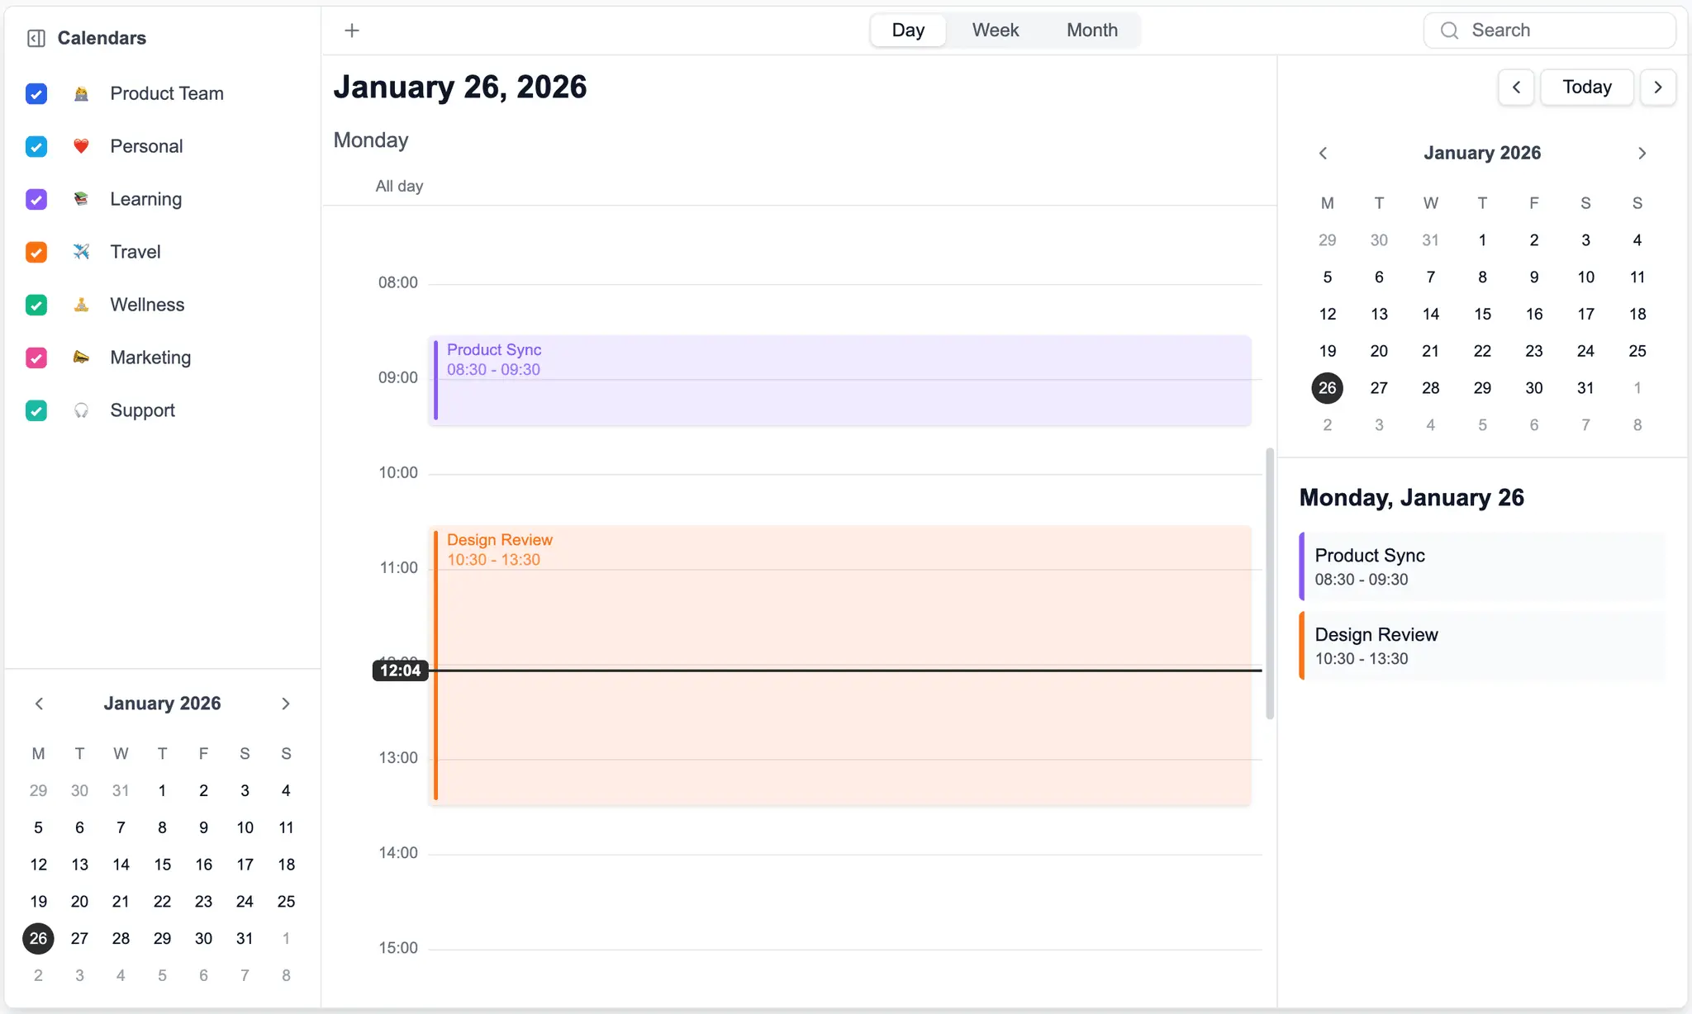The height and width of the screenshot is (1014, 1692).
Task: Click the Calendars sidebar heading
Action: coord(102,38)
